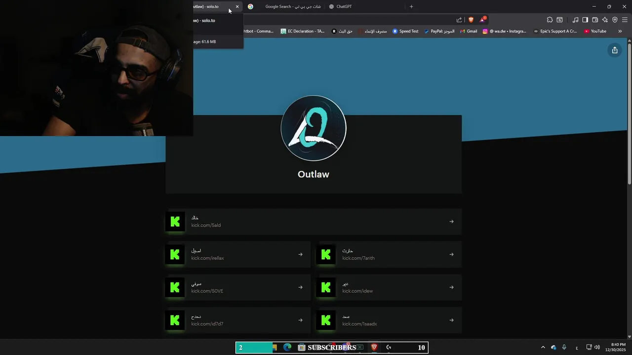Open the kick.com/irellax link
This screenshot has width=632, height=355.
point(238,254)
